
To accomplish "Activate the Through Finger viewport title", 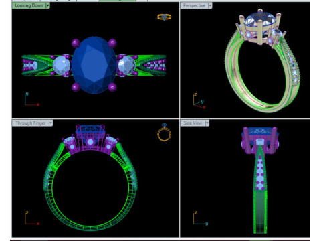I will [x=31, y=123].
